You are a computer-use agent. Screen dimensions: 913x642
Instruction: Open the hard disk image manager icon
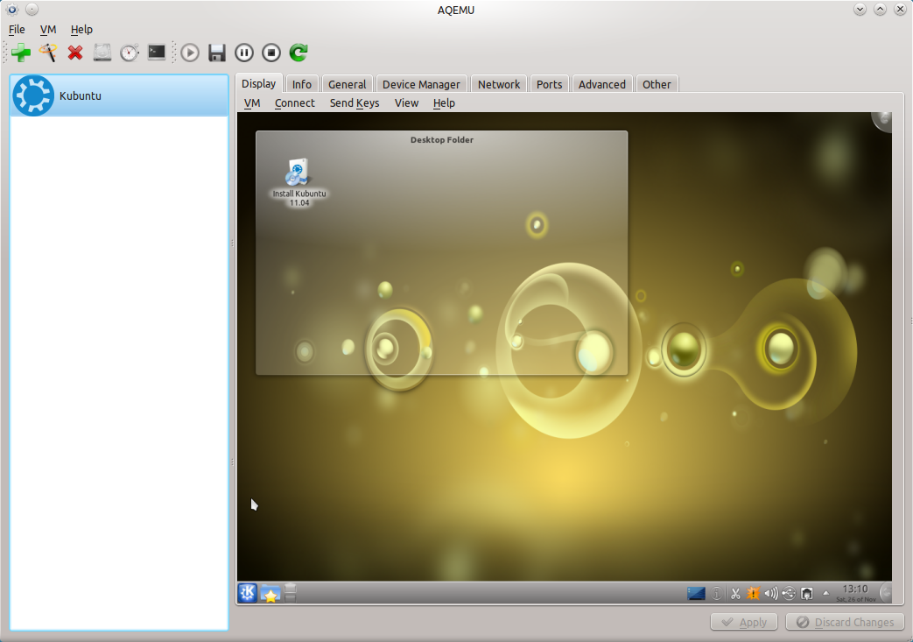pos(102,53)
